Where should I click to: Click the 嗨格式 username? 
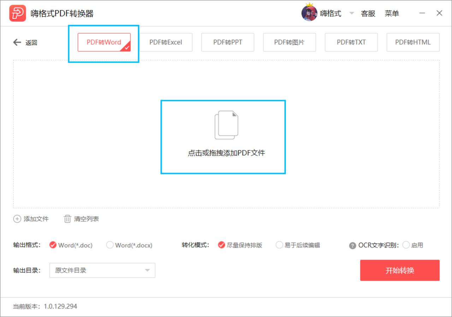tap(331, 13)
